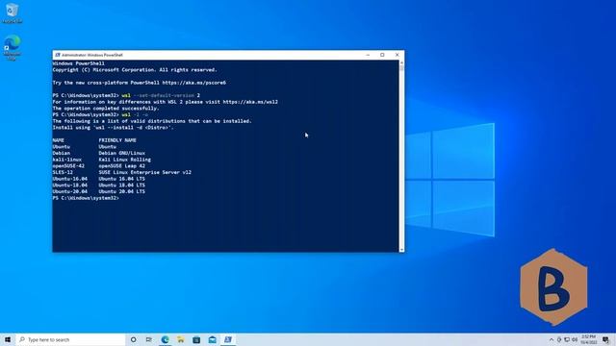Open the Mail app from the taskbar
The width and height of the screenshot is (616, 346).
212,339
